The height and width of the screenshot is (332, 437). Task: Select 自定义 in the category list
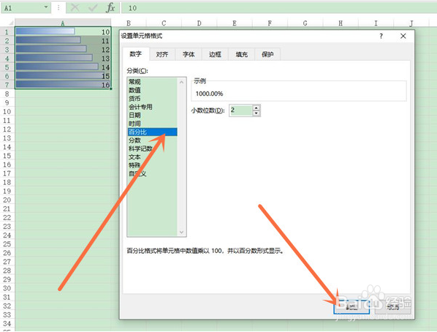click(152, 174)
